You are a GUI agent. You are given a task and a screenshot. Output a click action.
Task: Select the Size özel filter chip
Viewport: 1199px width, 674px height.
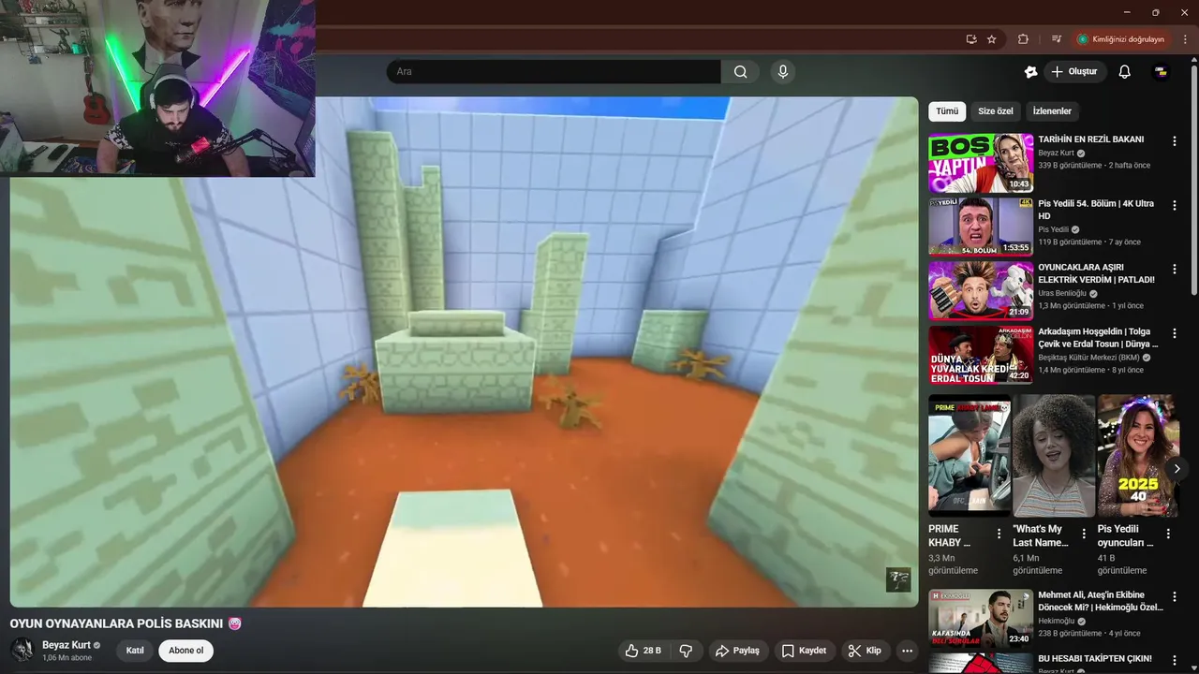tap(996, 111)
